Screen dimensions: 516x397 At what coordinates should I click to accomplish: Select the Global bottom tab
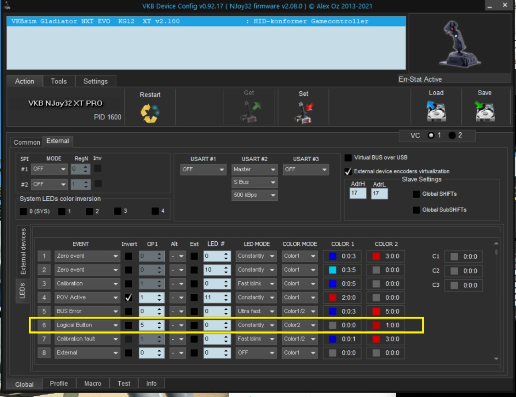[24, 384]
